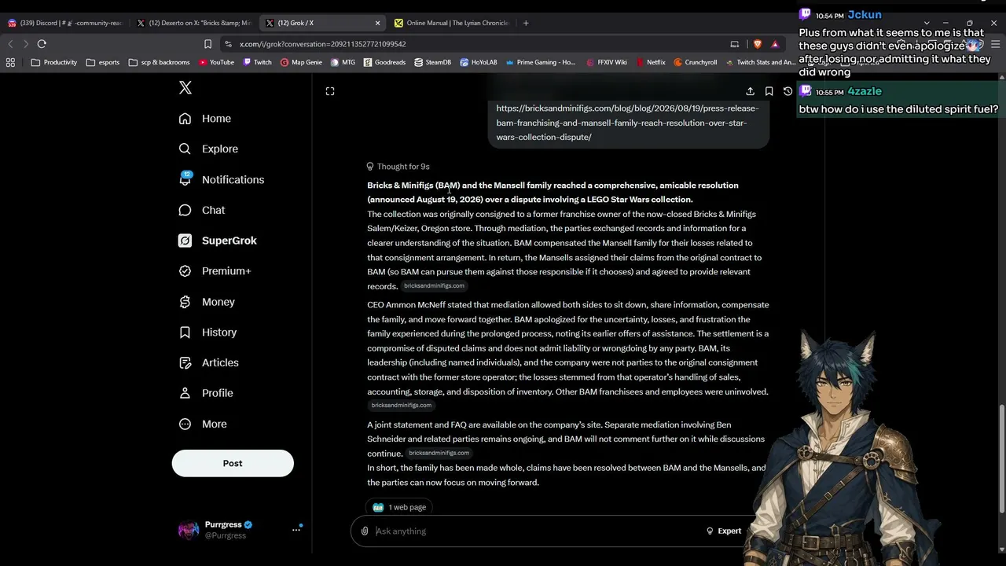Switch to the Dexerto on X tab
The width and height of the screenshot is (1006, 566).
[x=194, y=23]
